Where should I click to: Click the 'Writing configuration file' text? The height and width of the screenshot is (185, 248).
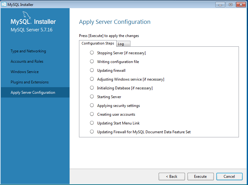click(x=118, y=62)
